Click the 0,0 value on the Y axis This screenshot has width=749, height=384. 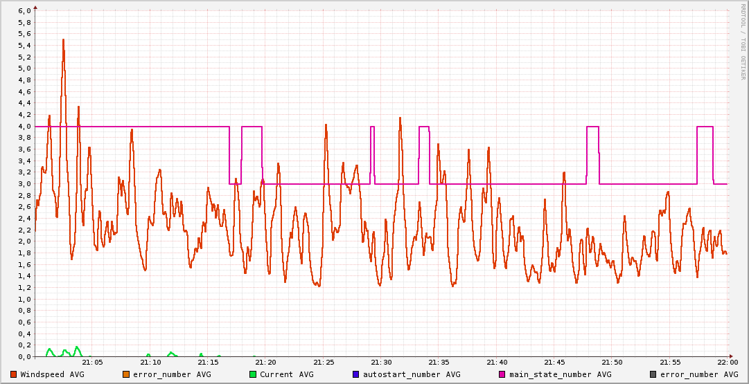pos(24,356)
